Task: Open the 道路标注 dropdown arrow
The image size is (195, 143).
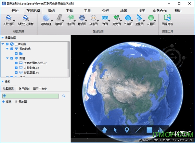Action: click(x=52, y=21)
